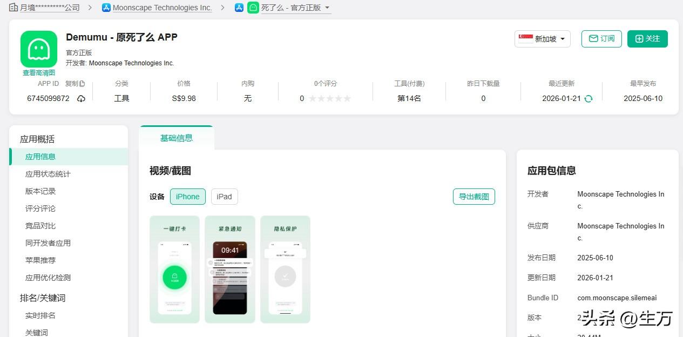The image size is (683, 337).
Task: Click the company building icon in breadcrumb
Action: pos(13,8)
